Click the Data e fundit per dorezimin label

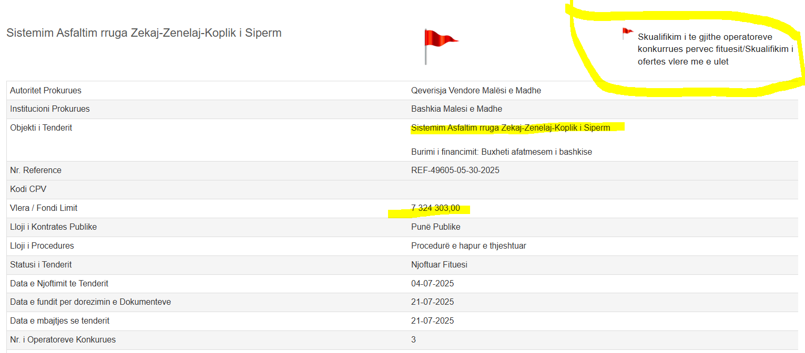90,302
